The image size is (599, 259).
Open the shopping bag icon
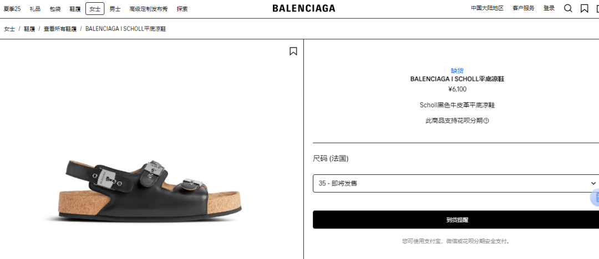(597, 8)
